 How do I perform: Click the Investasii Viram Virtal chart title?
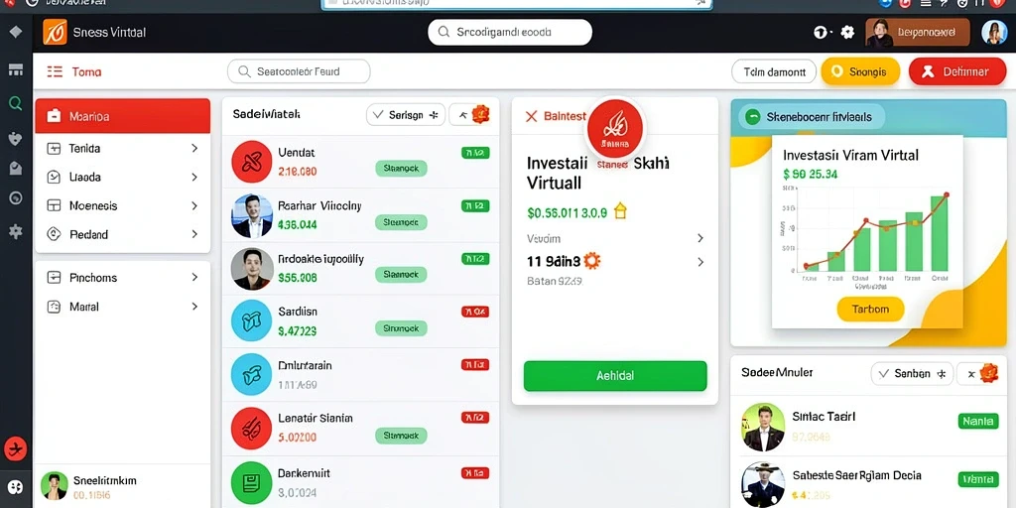pos(850,156)
